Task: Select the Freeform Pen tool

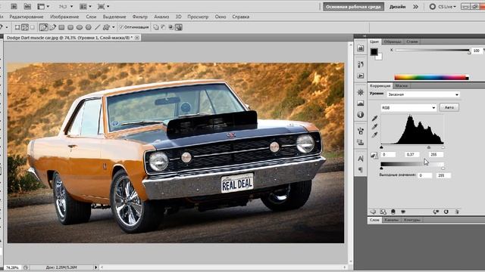Action: click(53, 27)
